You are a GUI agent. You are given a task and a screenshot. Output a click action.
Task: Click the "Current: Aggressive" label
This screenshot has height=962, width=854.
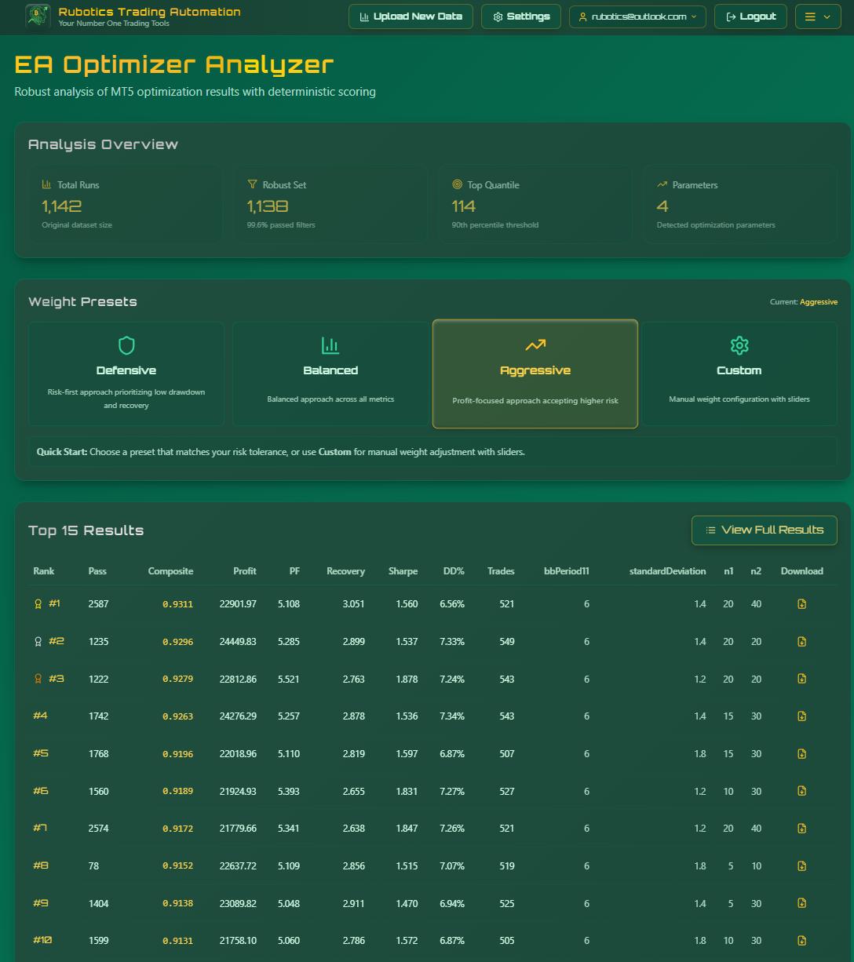pyautogui.click(x=804, y=302)
